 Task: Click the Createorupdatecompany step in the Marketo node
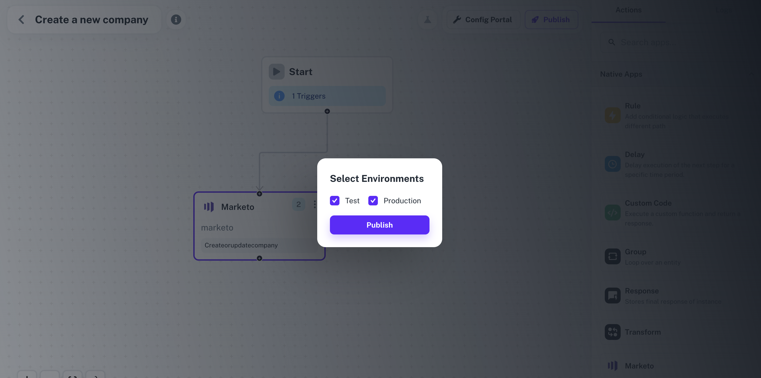coord(241,245)
